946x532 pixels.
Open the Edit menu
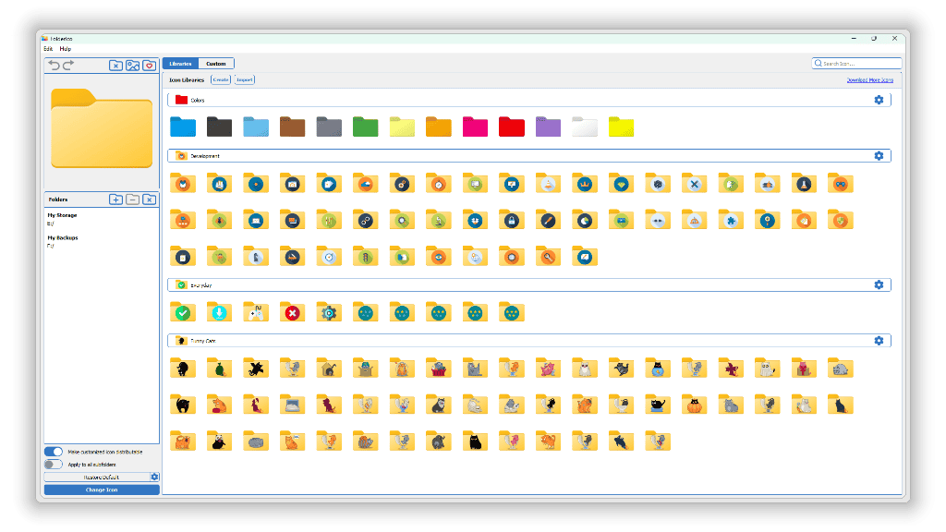tap(48, 49)
